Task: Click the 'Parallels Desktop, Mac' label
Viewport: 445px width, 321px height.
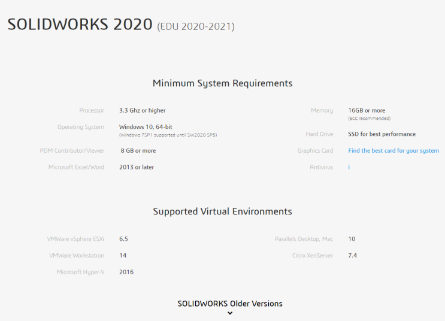Action: point(304,239)
